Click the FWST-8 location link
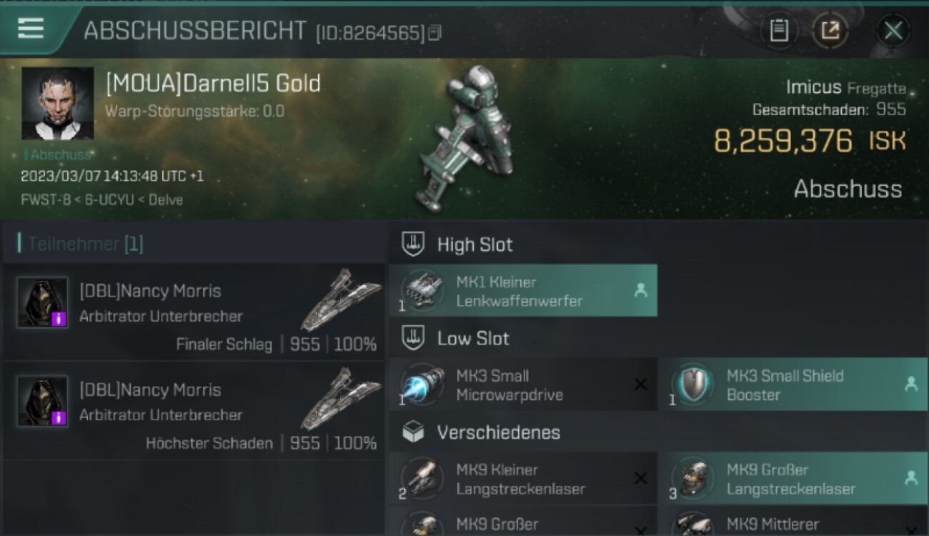Viewport: 929px width, 536px height. [41, 199]
